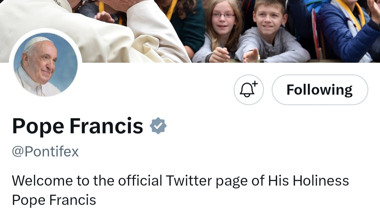Subscribe to post alerts via bell button

pos(248,90)
